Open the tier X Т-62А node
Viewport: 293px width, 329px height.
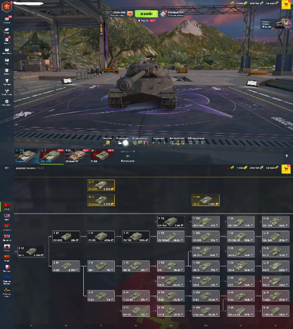pyautogui.click(x=275, y=296)
